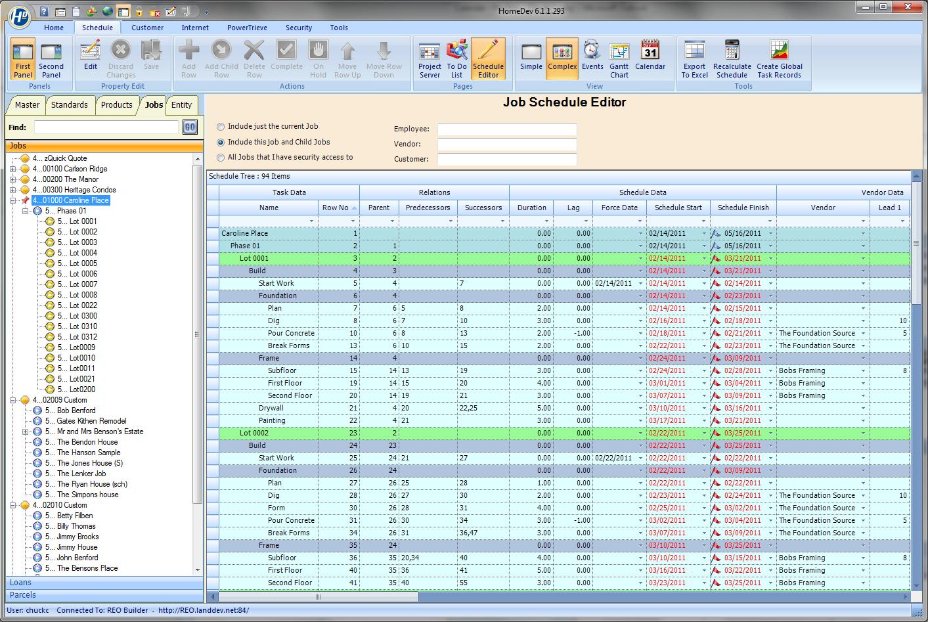Screen dimensions: 928x622
Task: Select 'Include just the current Job' option
Action: pos(221,127)
